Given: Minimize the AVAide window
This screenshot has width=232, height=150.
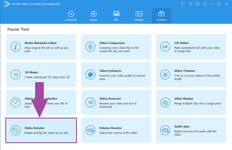Looking at the screenshot, I should [x=212, y=4].
